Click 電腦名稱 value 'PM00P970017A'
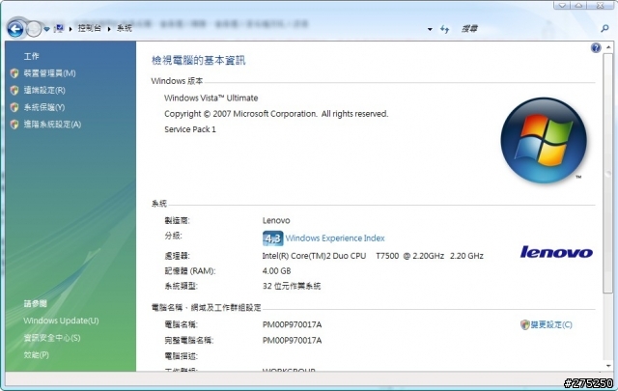This screenshot has width=618, height=391. tap(292, 324)
